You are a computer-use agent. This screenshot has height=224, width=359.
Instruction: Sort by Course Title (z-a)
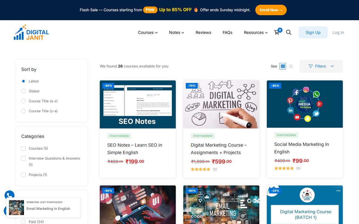24,111
